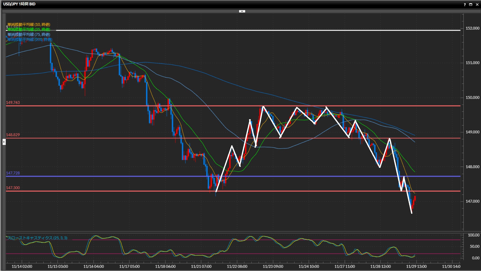
Task: Close the USD/JPY chart window
Action: 477,5
